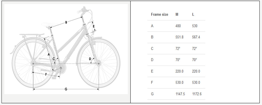This screenshot has width=262, height=105.
Task: Click the D angle label in diagram
Action: 90,59
